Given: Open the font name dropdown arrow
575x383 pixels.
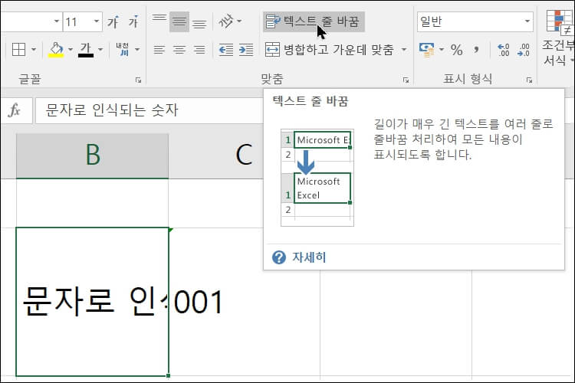Looking at the screenshot, I should pos(56,21).
